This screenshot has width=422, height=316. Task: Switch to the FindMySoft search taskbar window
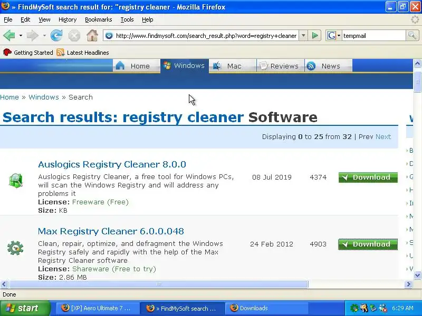[183, 308]
